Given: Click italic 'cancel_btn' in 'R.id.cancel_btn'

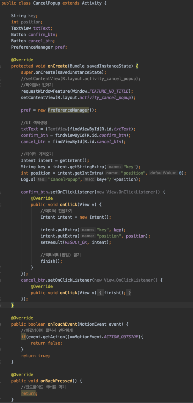Looking at the screenshot, I should coord(109,142).
